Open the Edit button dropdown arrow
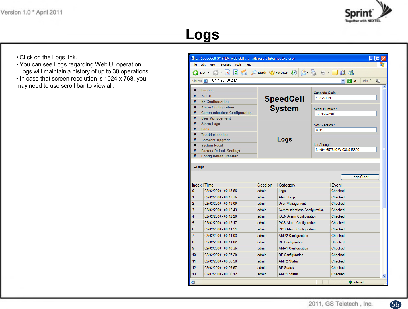The width and height of the screenshot is (408, 309). click(329, 73)
